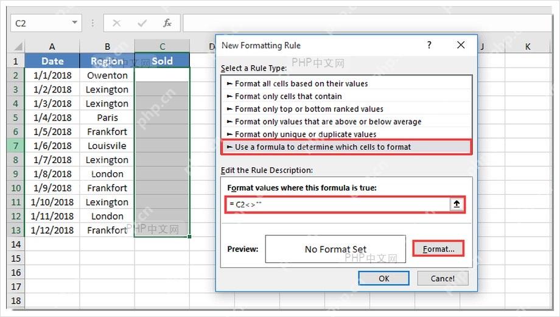This screenshot has width=560, height=317.
Task: Select the Louisvile cell
Action: [107, 145]
